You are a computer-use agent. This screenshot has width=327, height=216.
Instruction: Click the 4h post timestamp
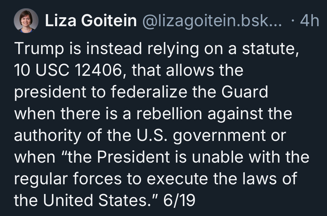tap(309, 21)
